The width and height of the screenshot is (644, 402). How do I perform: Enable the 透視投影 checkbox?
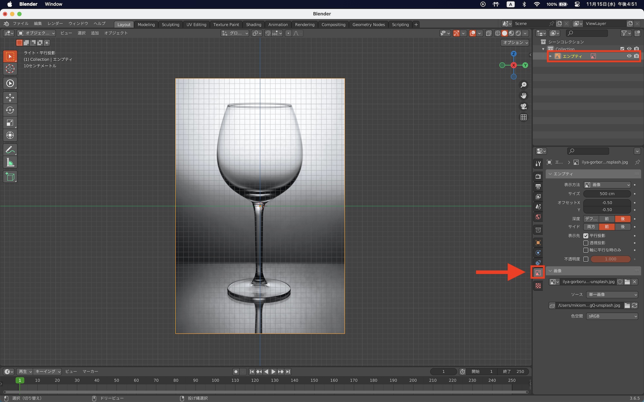(x=586, y=243)
